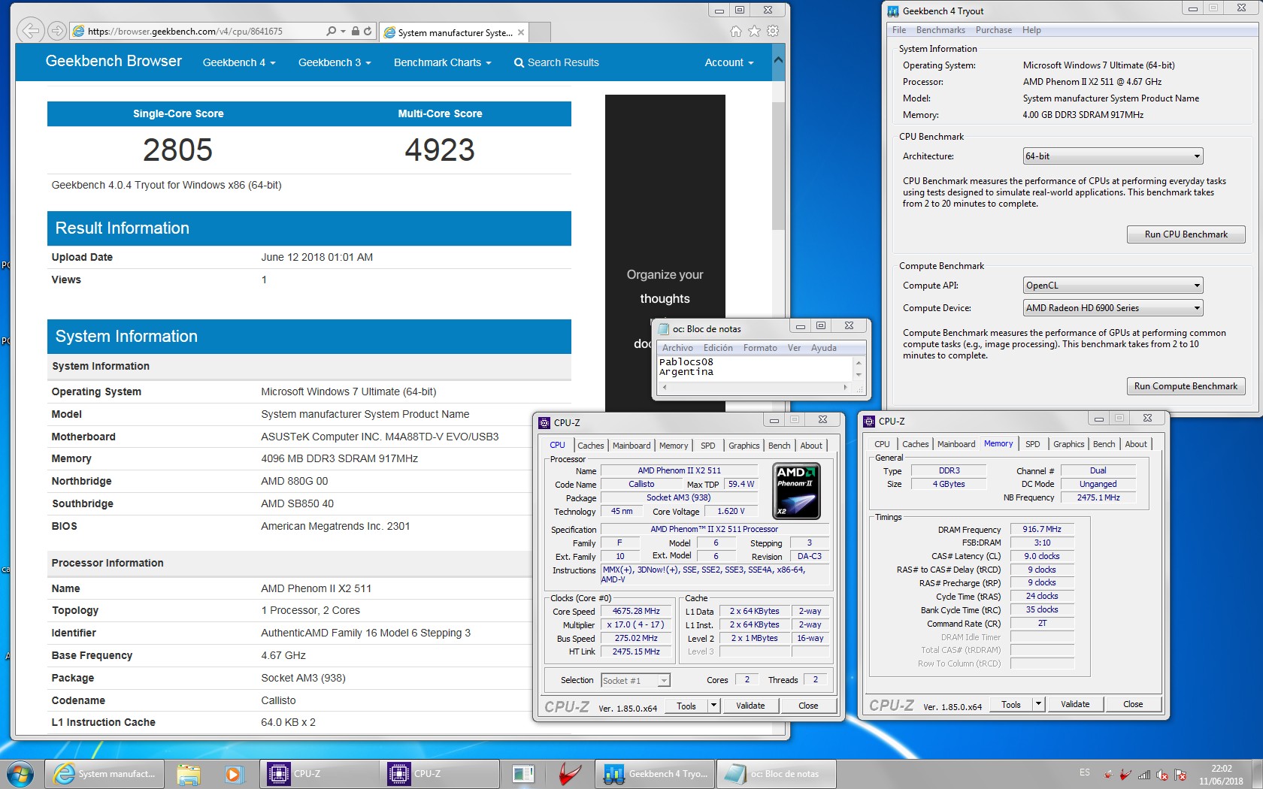Open the Search Results link
The width and height of the screenshot is (1263, 789).
[556, 62]
